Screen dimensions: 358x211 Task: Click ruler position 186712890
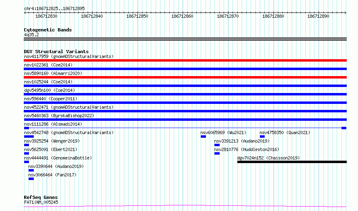(319, 16)
